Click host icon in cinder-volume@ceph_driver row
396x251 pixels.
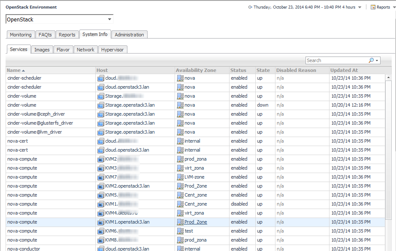[x=100, y=114]
